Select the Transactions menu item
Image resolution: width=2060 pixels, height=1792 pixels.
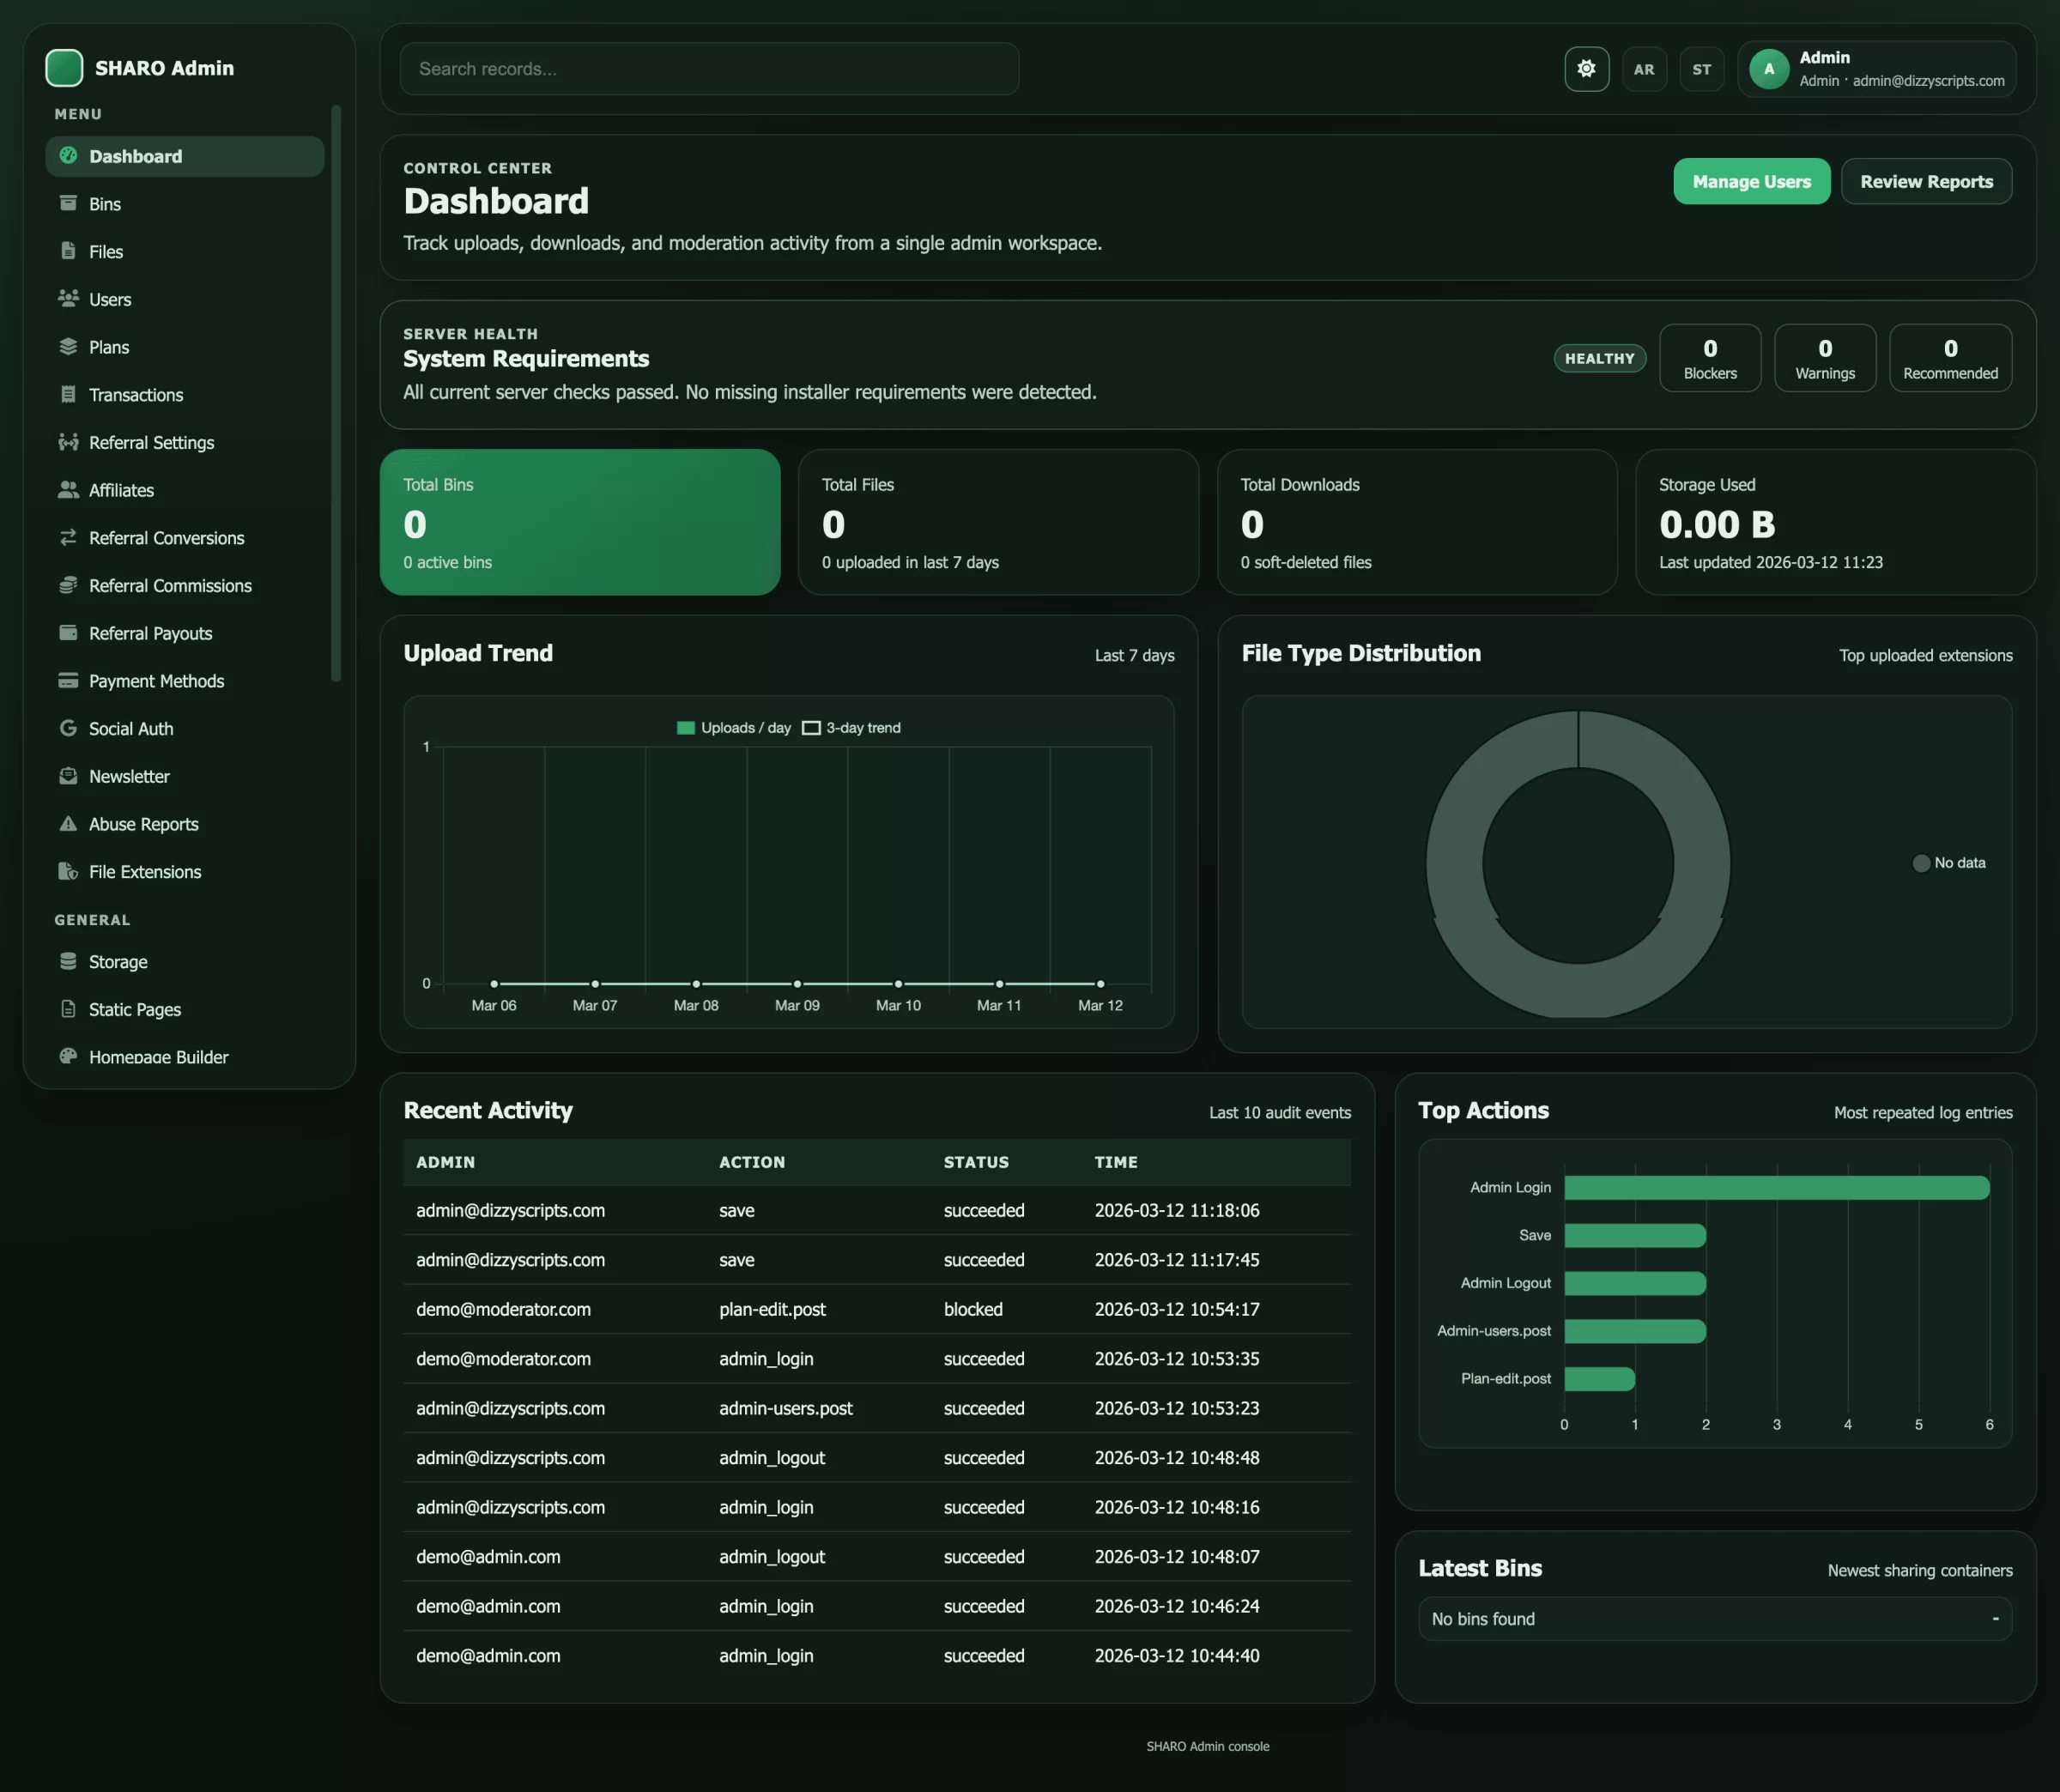click(x=185, y=395)
